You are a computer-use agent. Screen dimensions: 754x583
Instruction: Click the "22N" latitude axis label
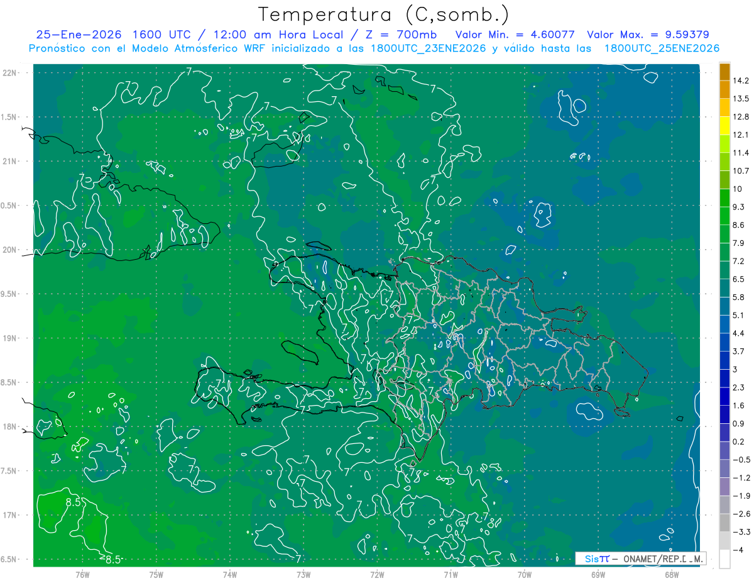9,73
